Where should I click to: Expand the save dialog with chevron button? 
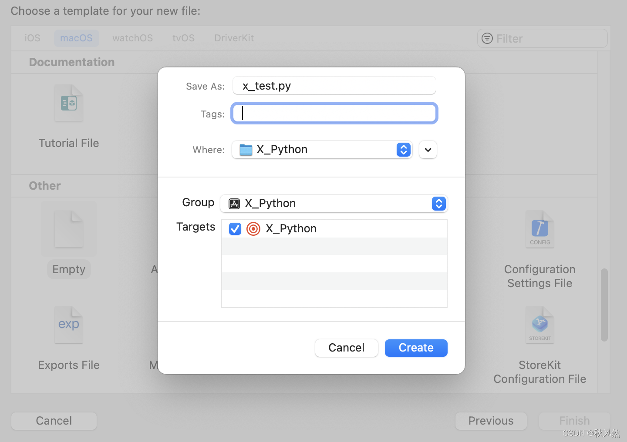tap(428, 150)
